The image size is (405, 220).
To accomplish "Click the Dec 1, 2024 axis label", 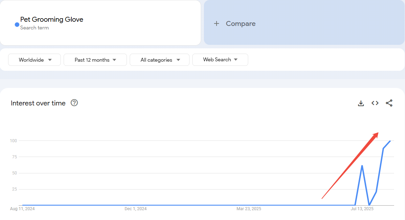I will 136,208.
